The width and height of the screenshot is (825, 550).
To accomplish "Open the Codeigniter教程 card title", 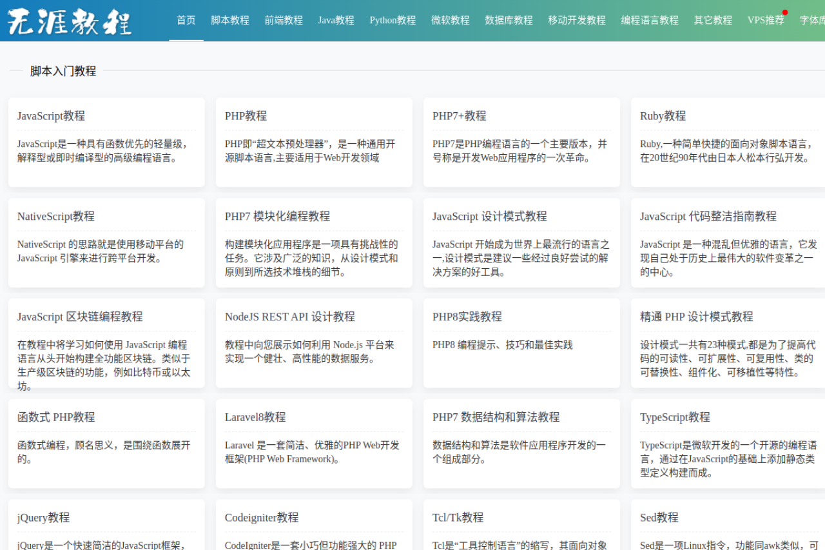I will tap(262, 518).
